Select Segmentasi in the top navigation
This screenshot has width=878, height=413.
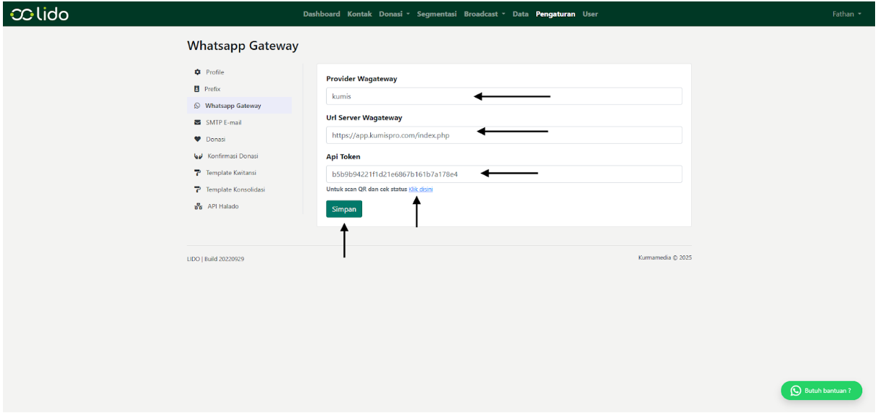pyautogui.click(x=437, y=14)
